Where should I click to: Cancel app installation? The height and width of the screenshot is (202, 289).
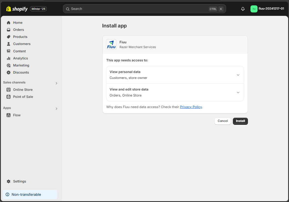pos(223,121)
